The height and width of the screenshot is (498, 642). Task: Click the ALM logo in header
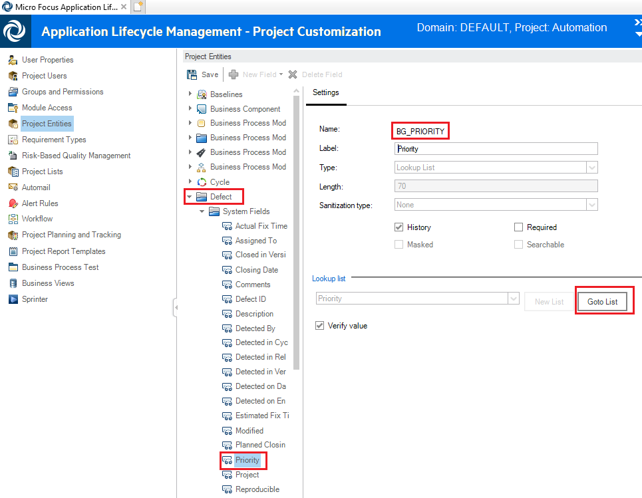[x=15, y=31]
